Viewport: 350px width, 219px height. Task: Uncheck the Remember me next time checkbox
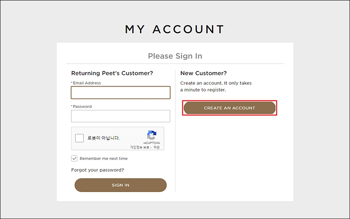click(x=75, y=158)
